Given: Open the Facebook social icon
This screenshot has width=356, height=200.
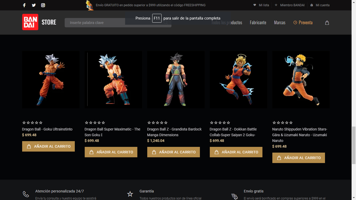Looking at the screenshot, I should 24,5.
